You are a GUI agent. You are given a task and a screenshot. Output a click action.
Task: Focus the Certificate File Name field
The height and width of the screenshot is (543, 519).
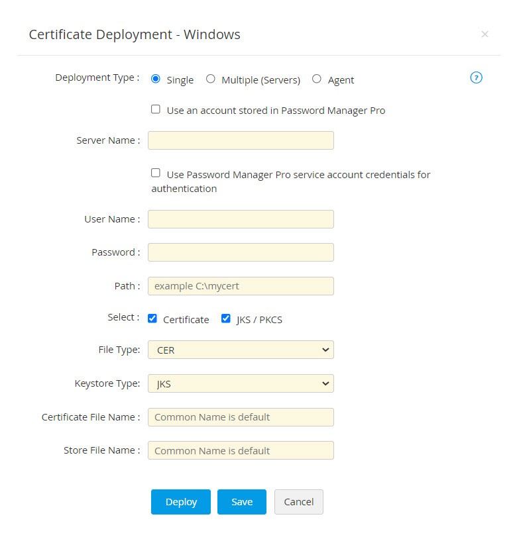click(241, 417)
